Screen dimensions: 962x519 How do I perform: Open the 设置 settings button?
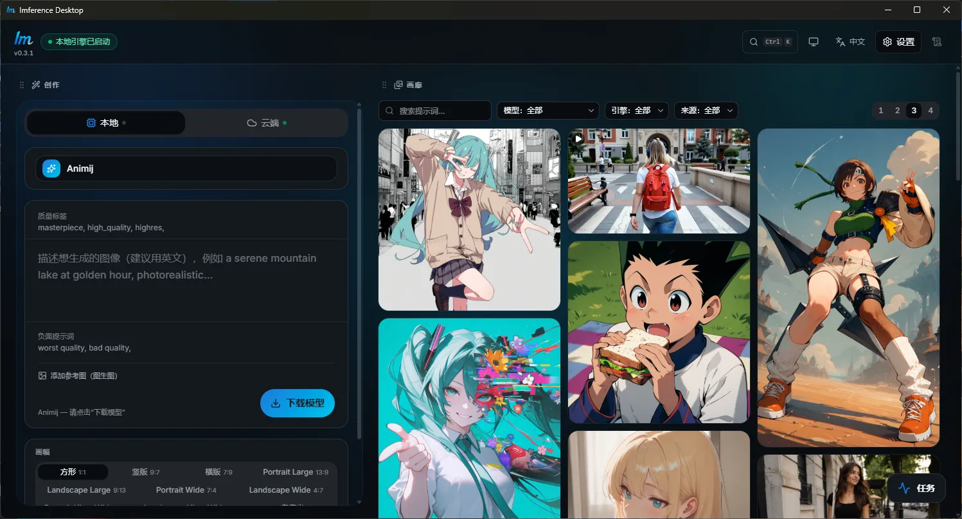click(x=898, y=42)
